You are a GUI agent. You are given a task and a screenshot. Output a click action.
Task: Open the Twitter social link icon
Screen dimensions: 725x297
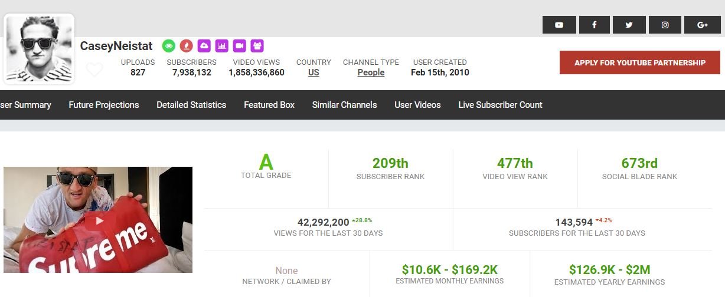(x=629, y=25)
